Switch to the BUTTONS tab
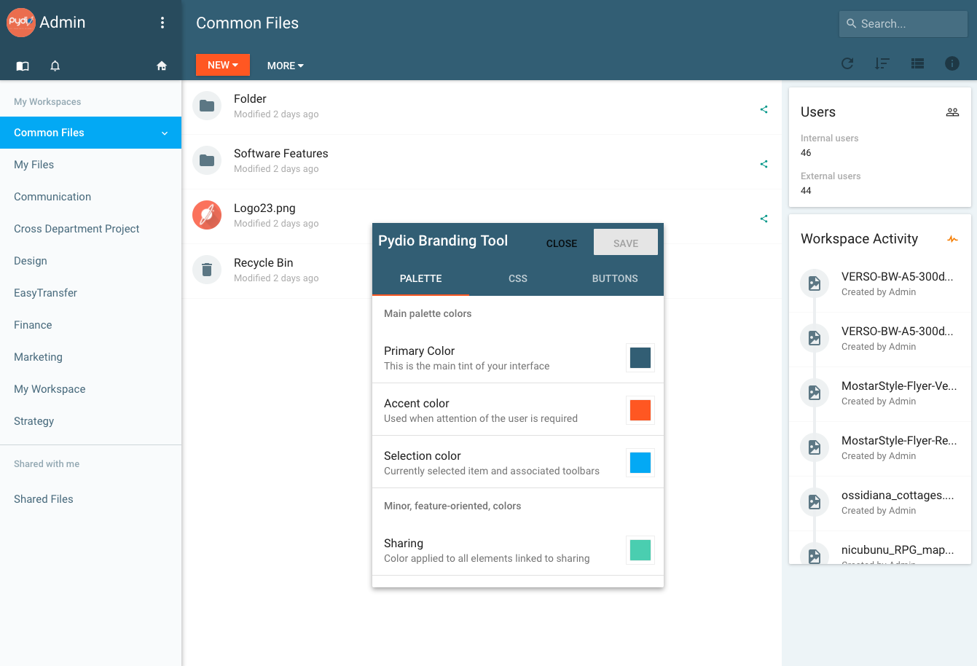Screen dimensions: 977x666 [615, 278]
